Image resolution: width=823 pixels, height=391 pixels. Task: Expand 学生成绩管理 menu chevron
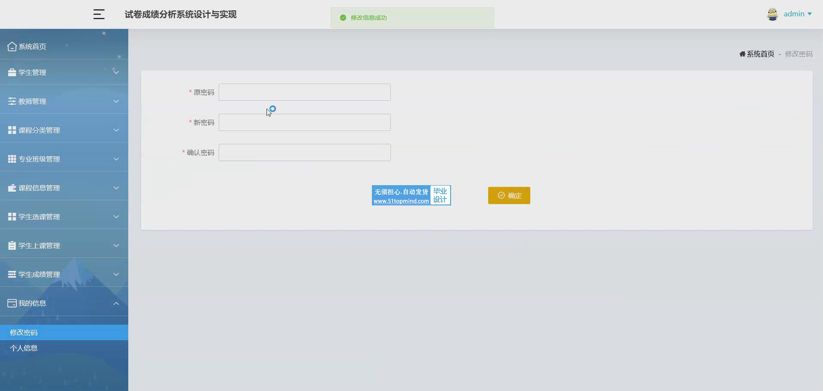click(116, 274)
